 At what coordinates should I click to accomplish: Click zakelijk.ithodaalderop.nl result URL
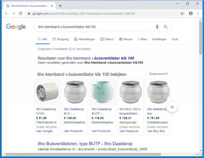coord(92,149)
